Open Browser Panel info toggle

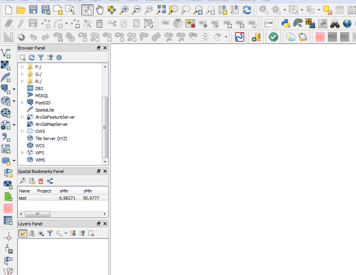pyautogui.click(x=59, y=58)
